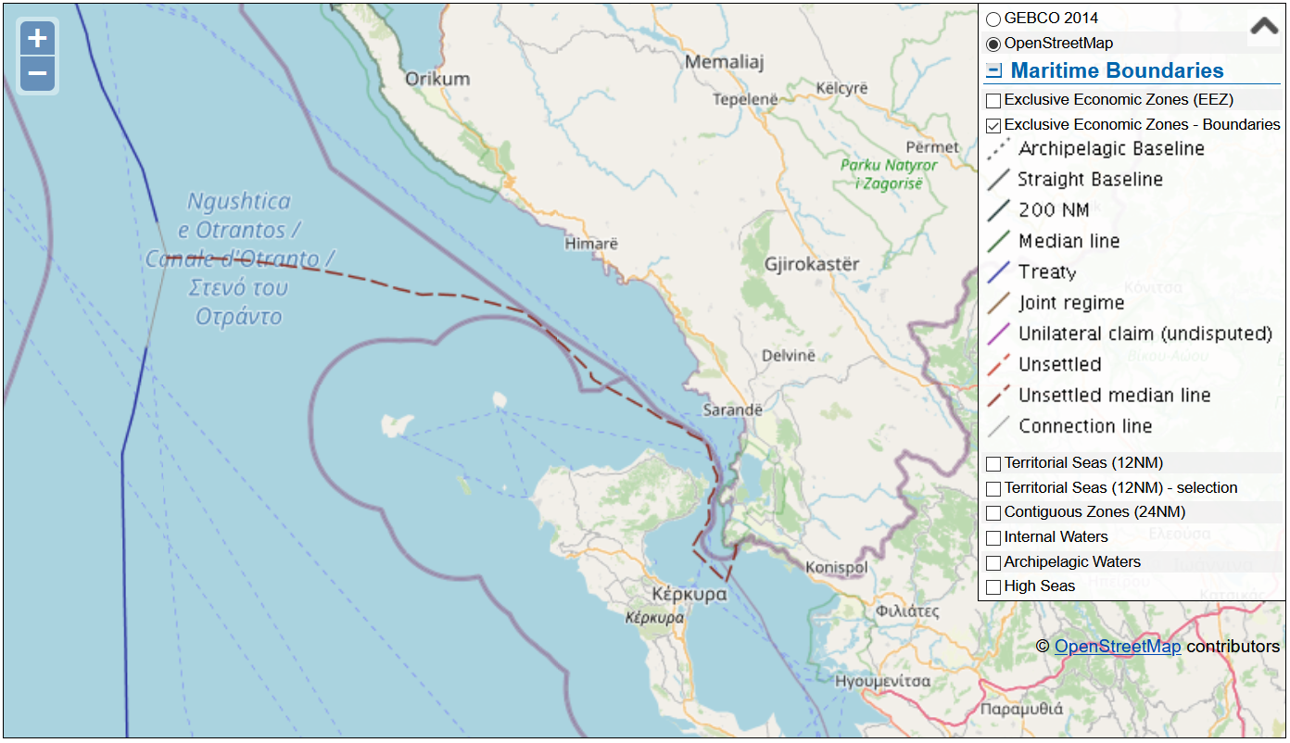Enable Territorial Seas (12NM) - selection layer
Screen dimensions: 1290x743
(993, 488)
